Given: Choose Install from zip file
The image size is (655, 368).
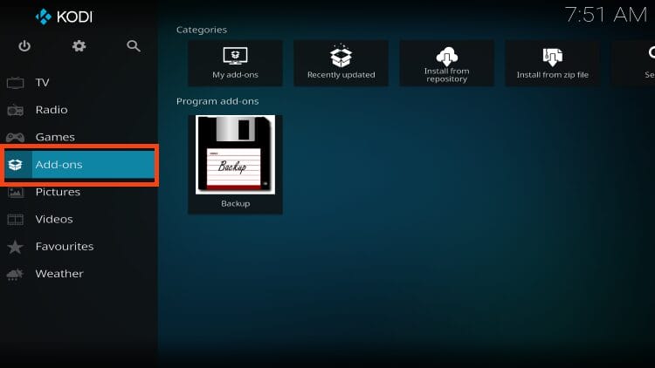Looking at the screenshot, I should click(x=553, y=64).
